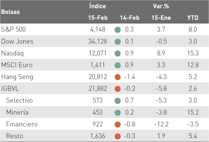Select the 15-Feb column header
Viewport: 209px width, 142px height.
tap(98, 18)
